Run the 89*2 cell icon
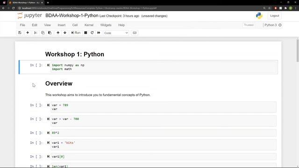This screenshot has width=299, height=168. [48, 133]
